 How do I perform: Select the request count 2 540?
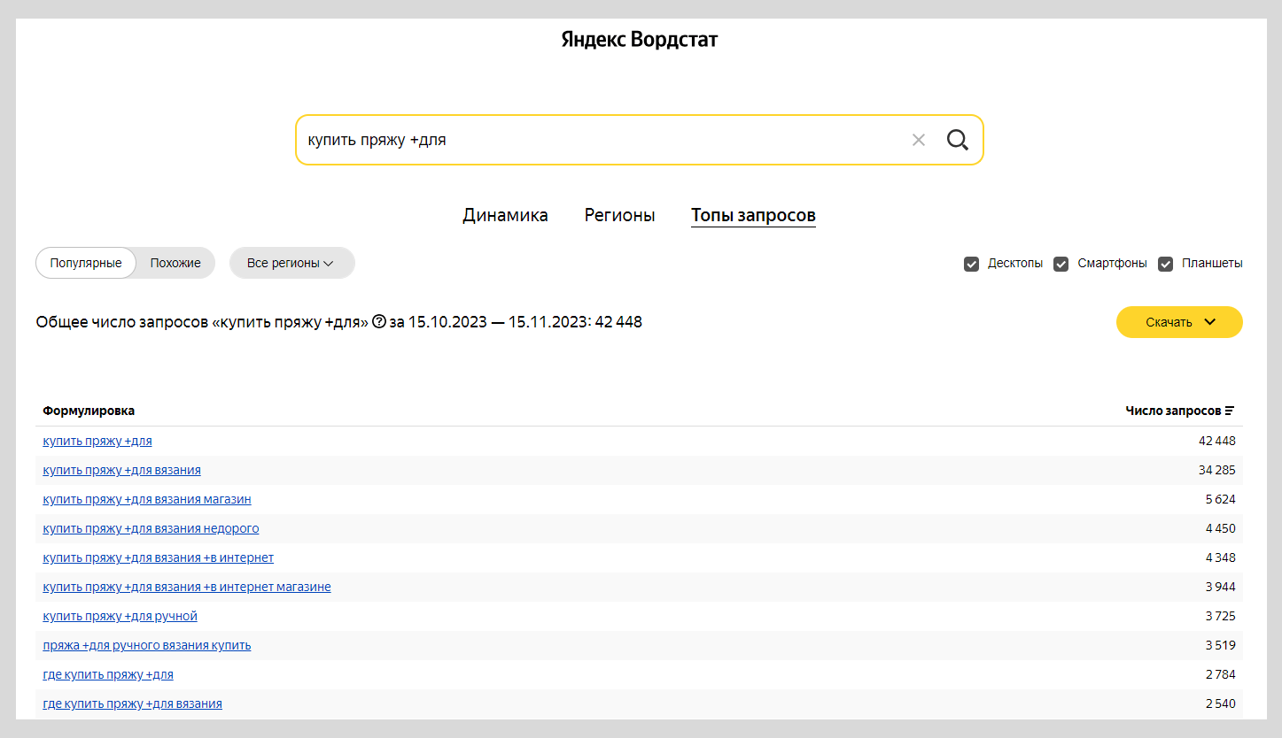1221,703
